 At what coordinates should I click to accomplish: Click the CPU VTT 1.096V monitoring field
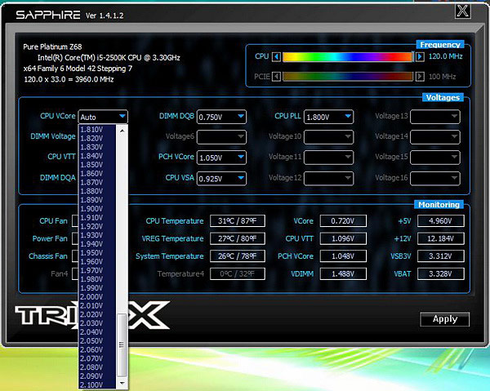click(343, 238)
